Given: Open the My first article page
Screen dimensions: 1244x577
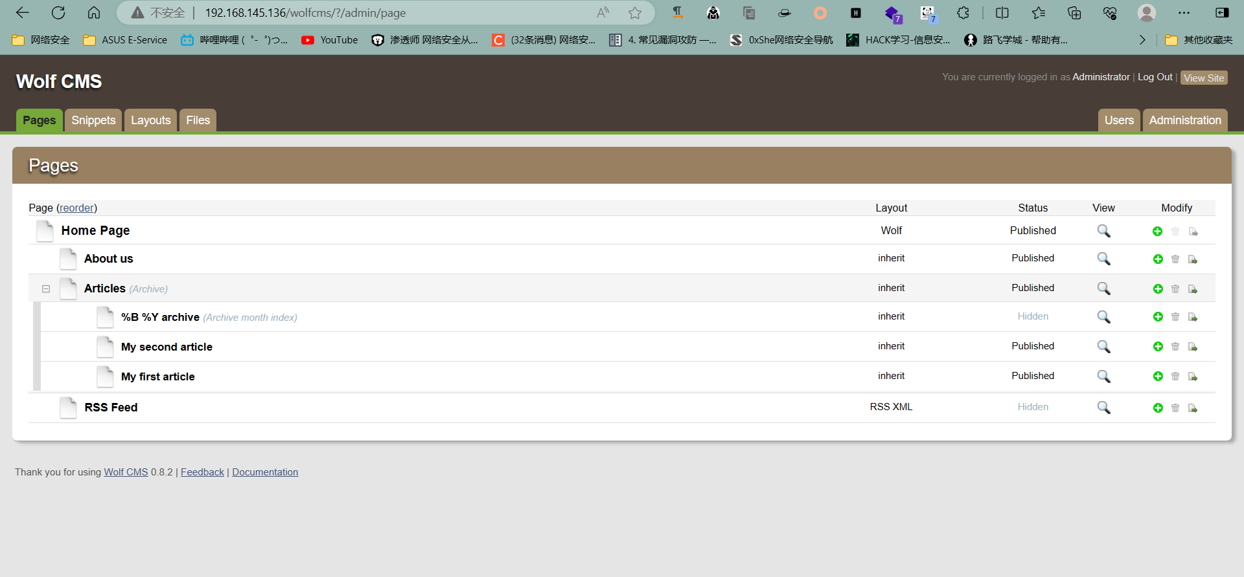Looking at the screenshot, I should pyautogui.click(x=157, y=376).
